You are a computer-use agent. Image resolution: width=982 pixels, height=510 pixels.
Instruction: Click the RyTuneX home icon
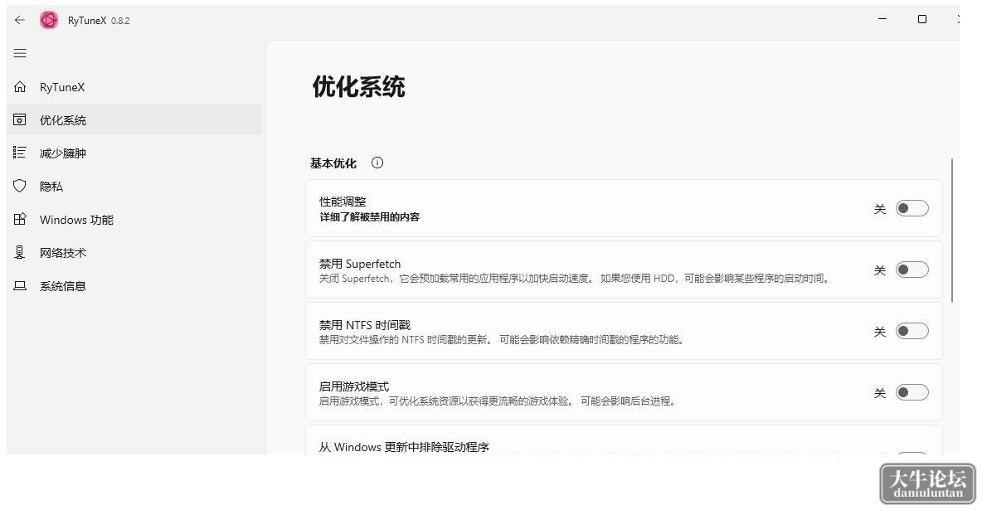(x=20, y=87)
